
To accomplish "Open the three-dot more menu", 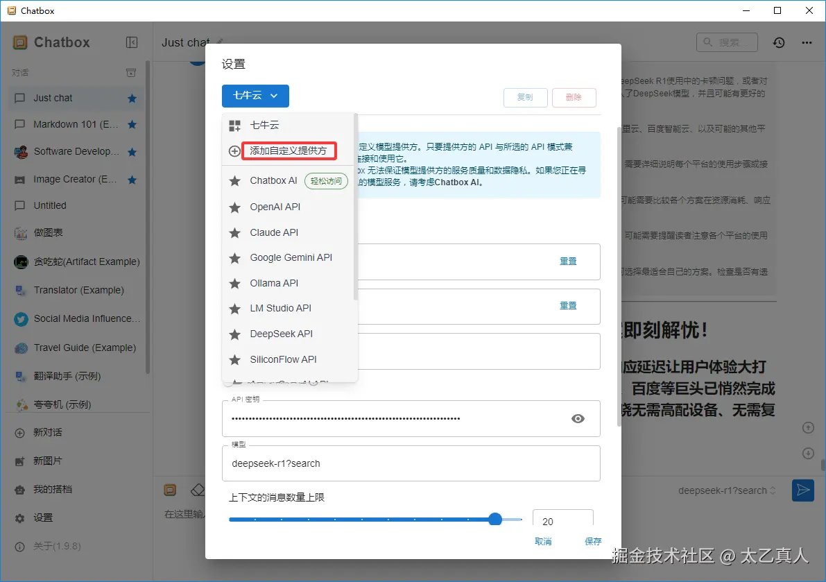I will pos(807,43).
